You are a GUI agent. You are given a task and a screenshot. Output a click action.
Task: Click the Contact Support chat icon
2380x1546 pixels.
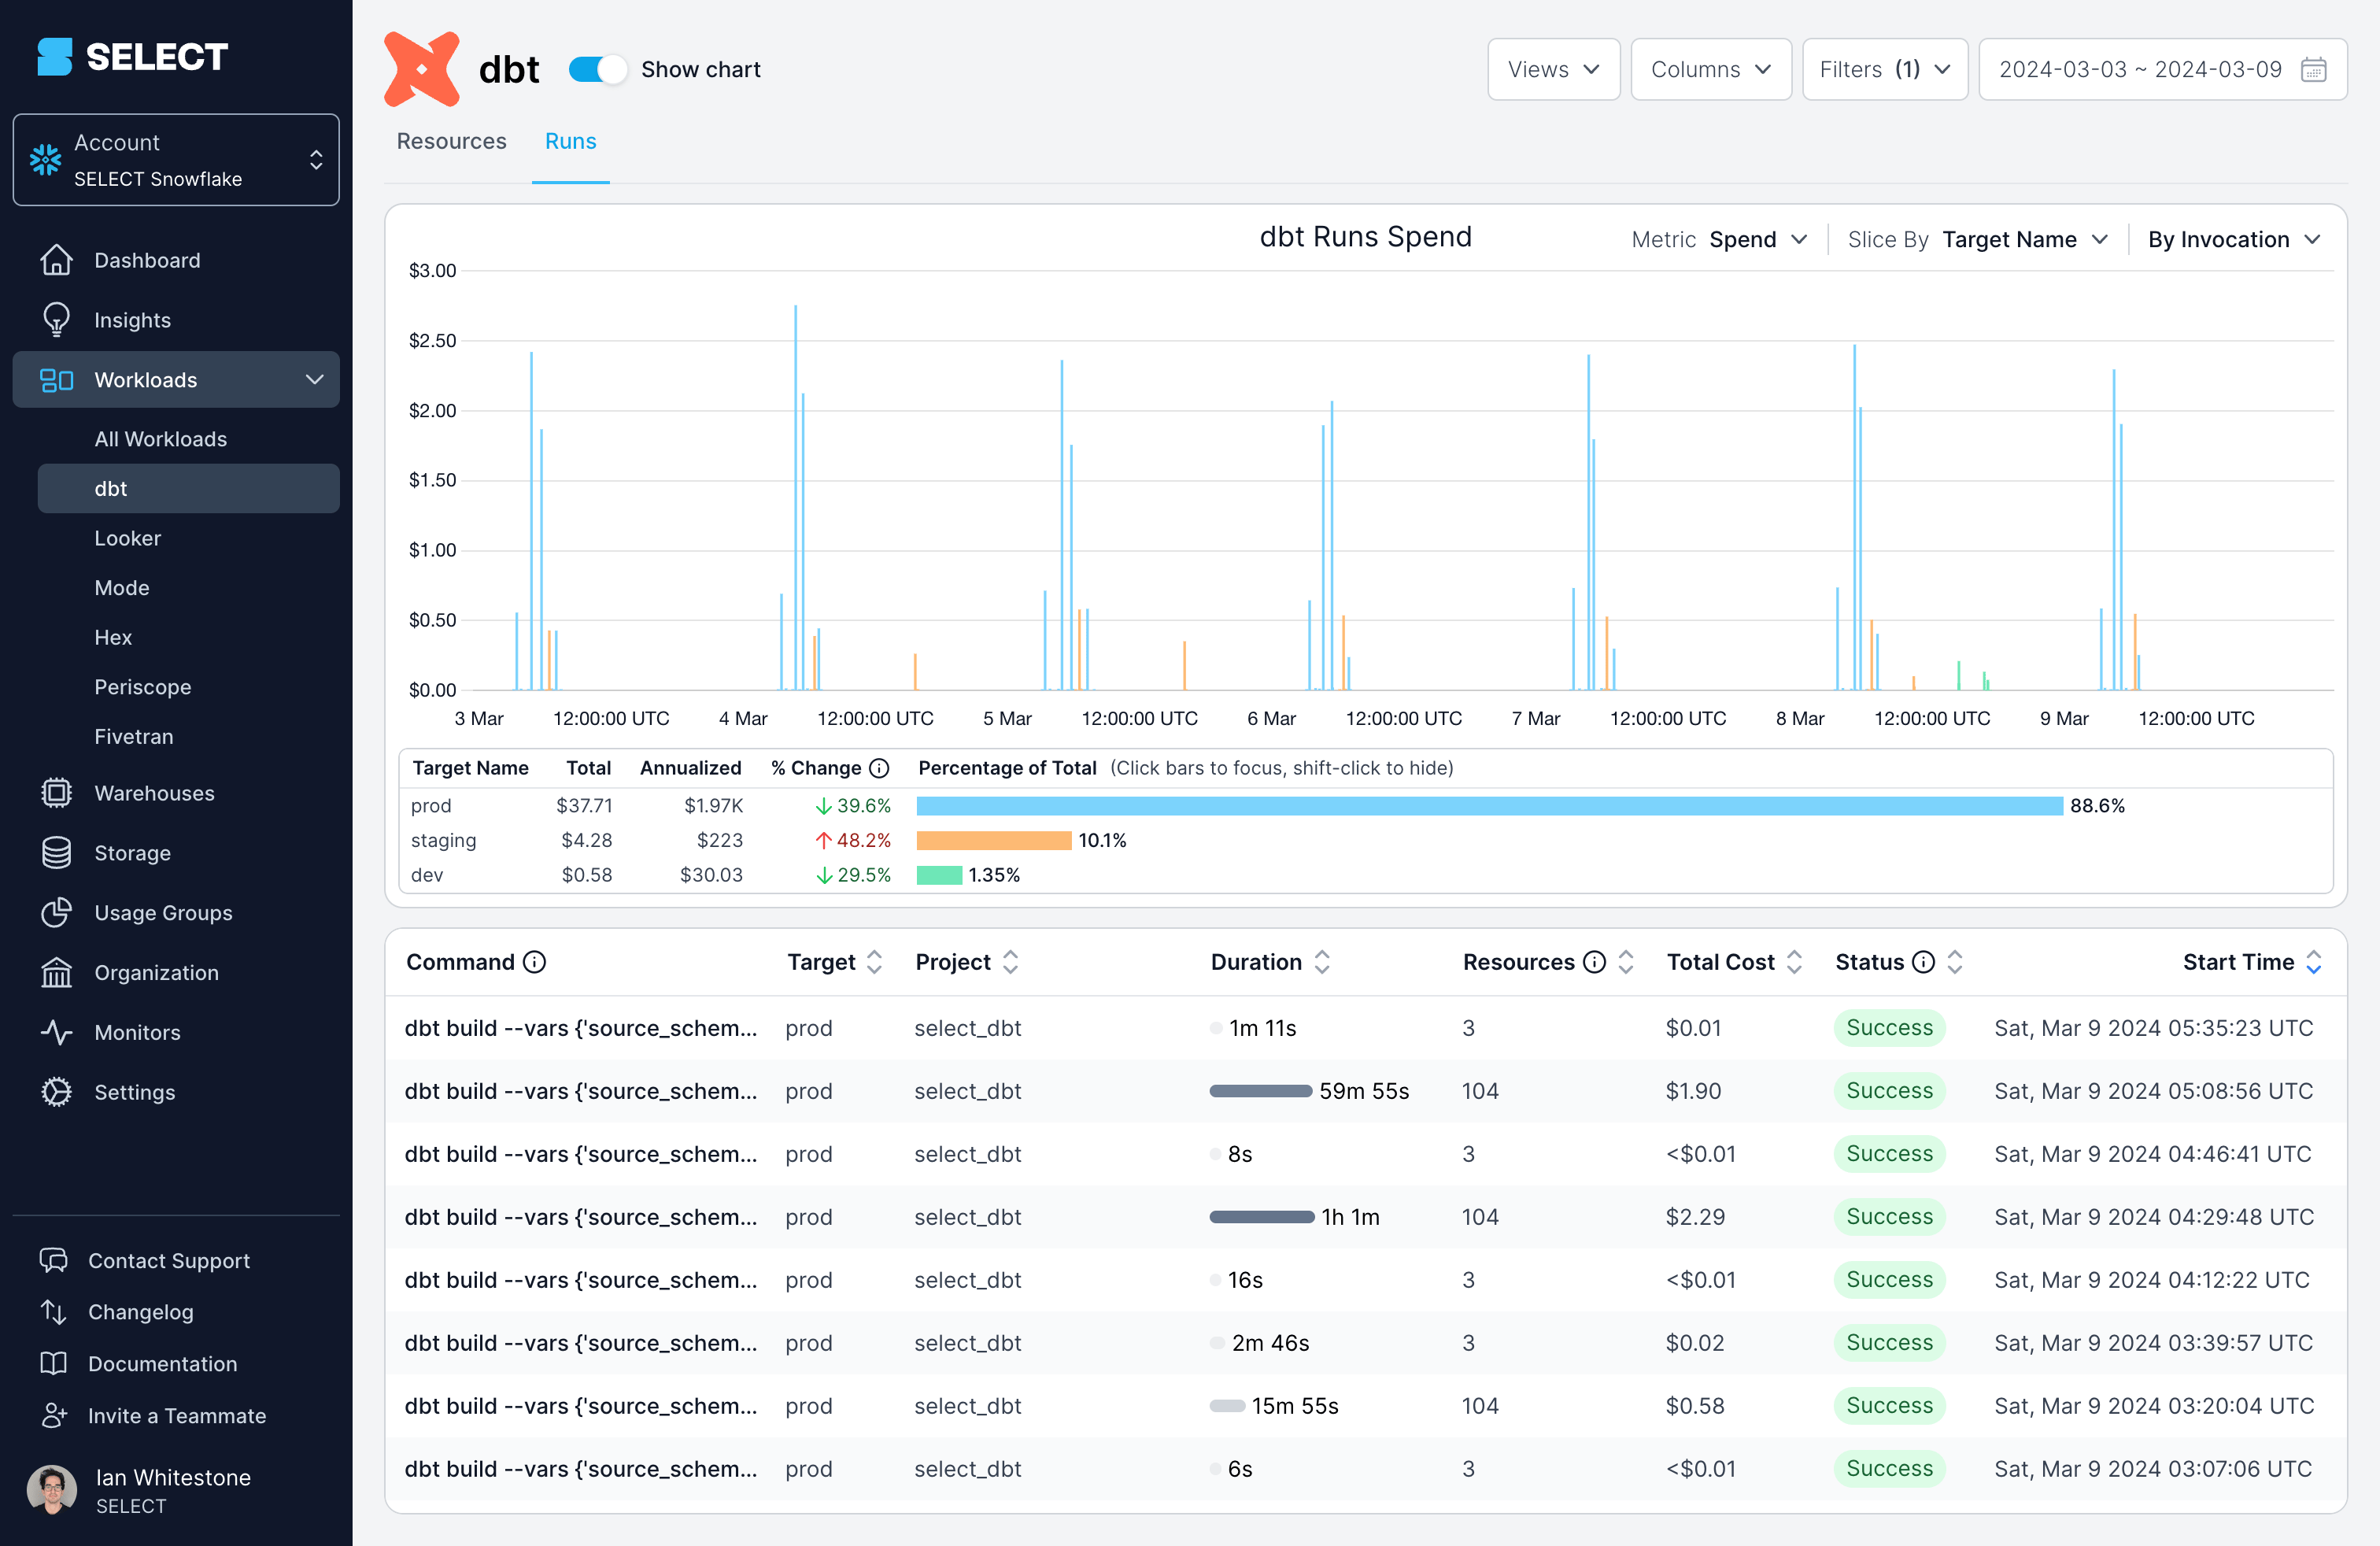55,1260
